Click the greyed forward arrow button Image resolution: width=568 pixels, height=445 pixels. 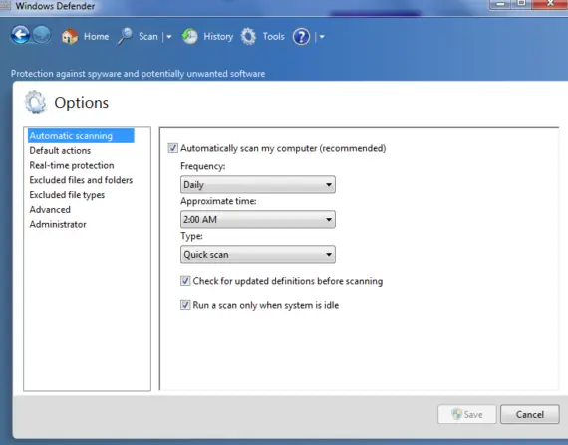click(42, 36)
